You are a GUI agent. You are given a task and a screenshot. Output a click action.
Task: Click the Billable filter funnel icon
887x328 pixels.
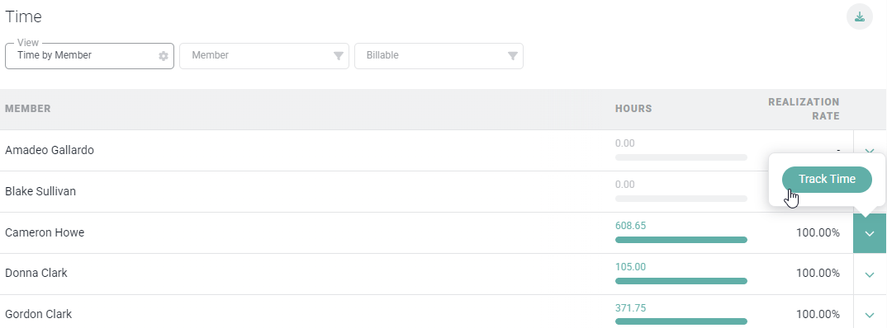coord(513,56)
